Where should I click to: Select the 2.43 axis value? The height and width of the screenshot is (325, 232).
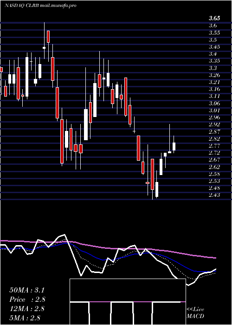click(x=214, y=195)
